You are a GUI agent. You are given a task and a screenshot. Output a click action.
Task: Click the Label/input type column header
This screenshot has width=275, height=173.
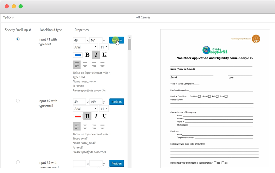(51, 30)
